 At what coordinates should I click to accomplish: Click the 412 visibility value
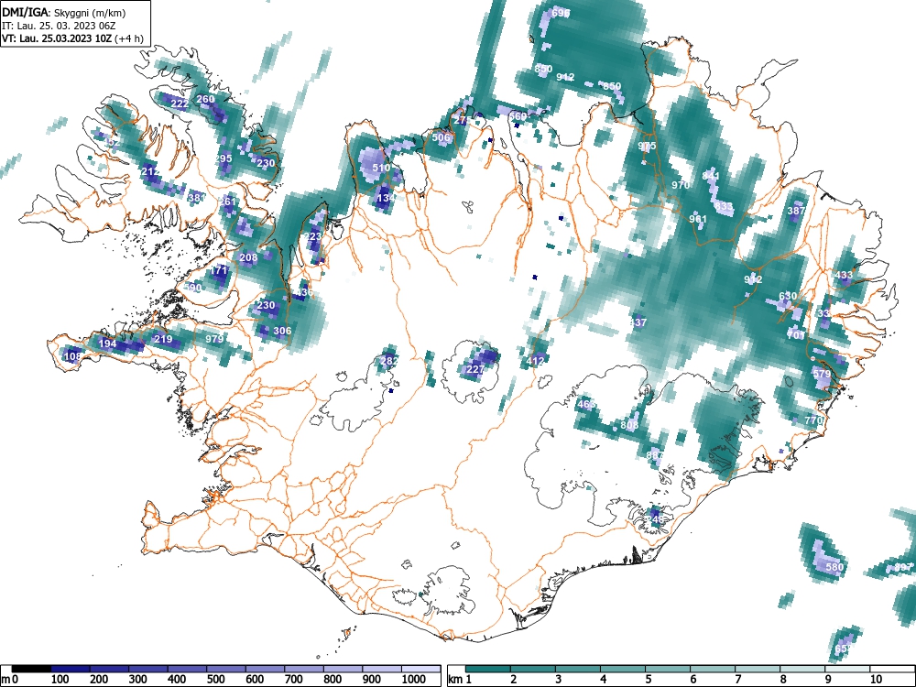coord(535,360)
